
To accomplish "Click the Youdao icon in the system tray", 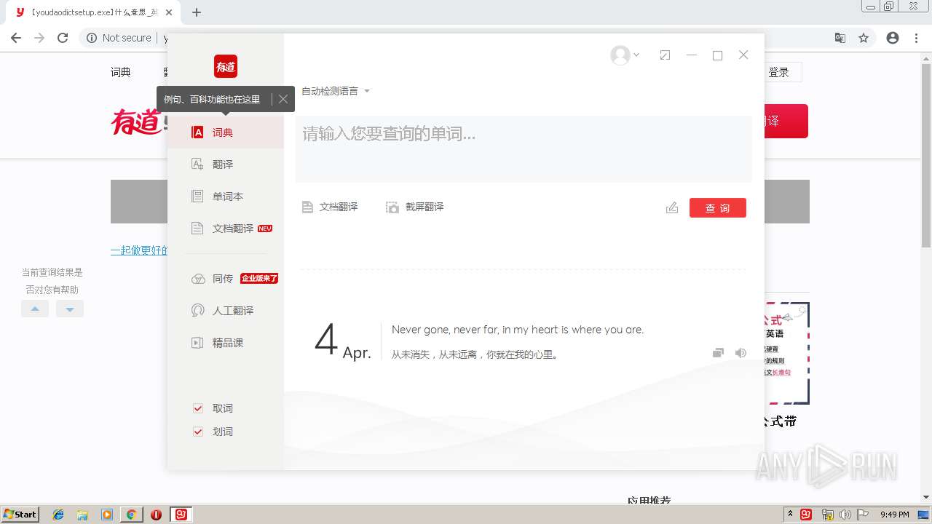I will pos(806,515).
